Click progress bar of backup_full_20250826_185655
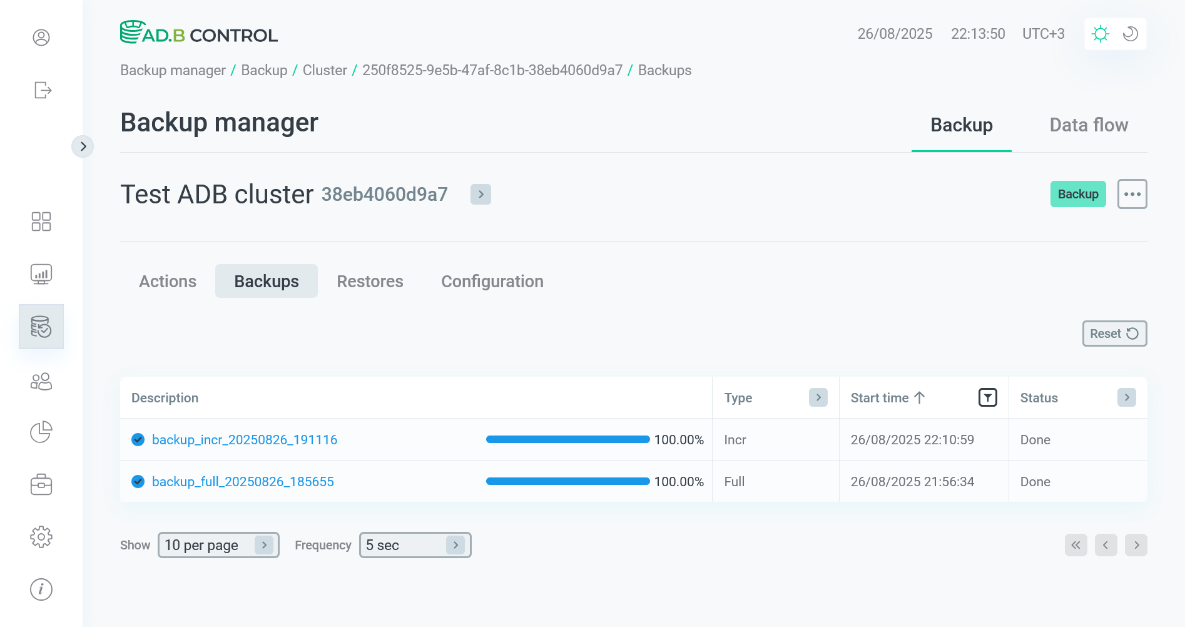1185x627 pixels. pos(567,481)
